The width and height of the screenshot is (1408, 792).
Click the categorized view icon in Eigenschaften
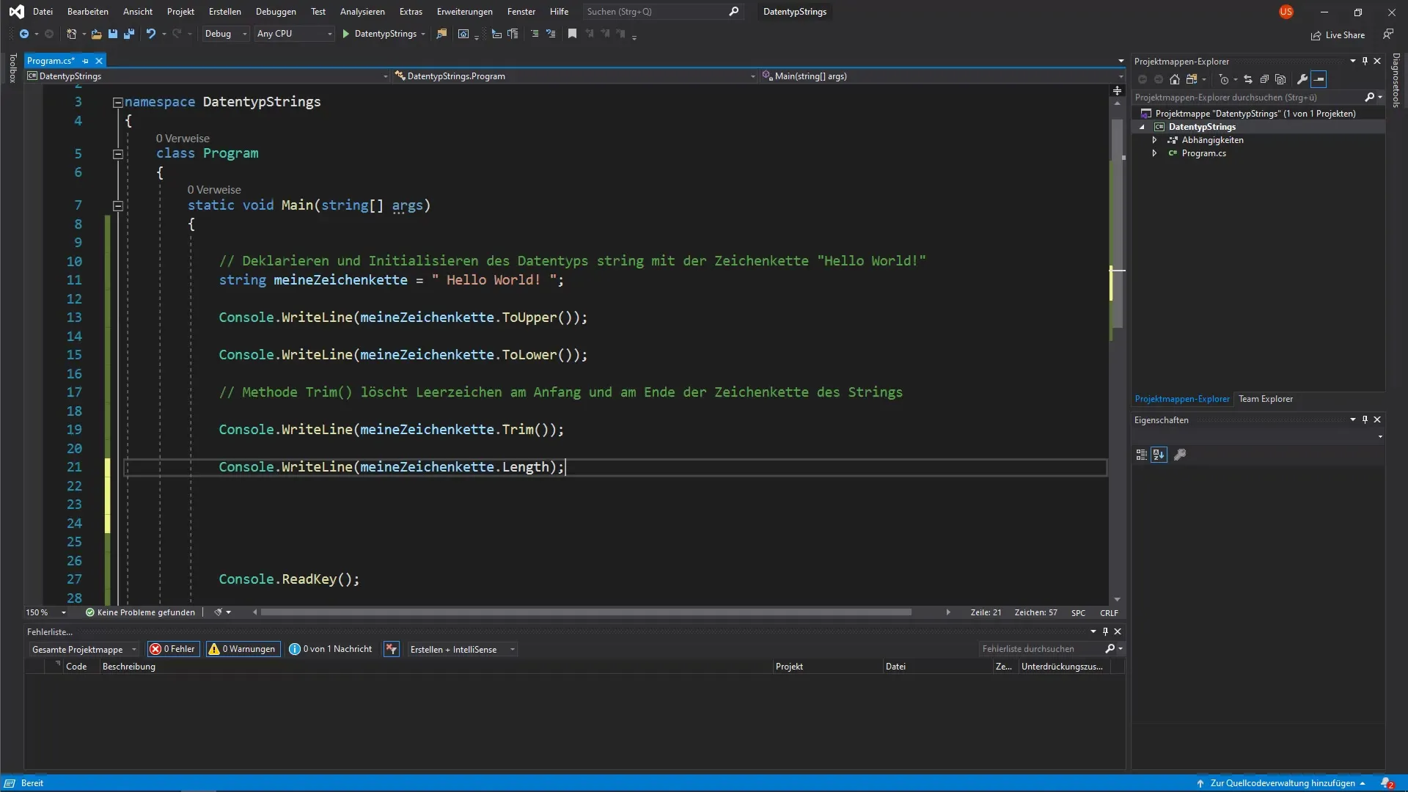point(1141,455)
